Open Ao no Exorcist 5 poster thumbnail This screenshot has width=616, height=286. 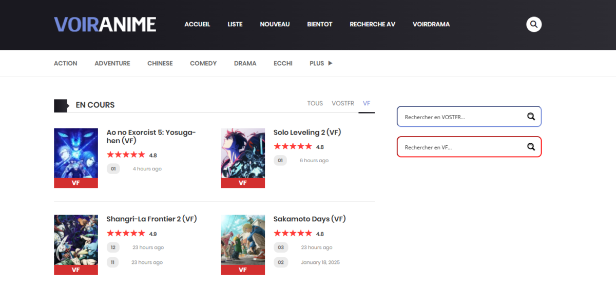(x=76, y=158)
